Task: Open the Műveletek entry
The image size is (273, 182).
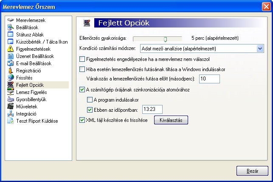Action: point(27,107)
